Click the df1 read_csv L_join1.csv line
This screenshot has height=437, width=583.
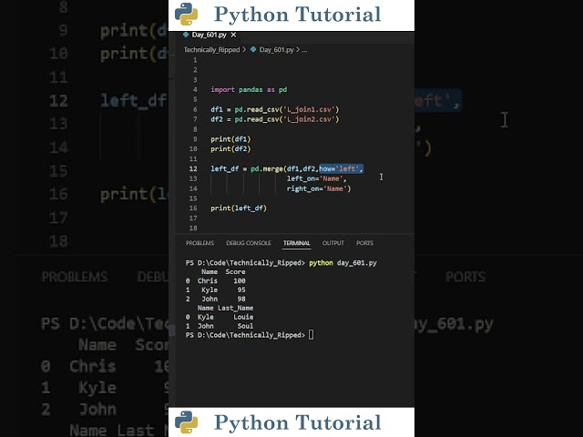point(275,109)
